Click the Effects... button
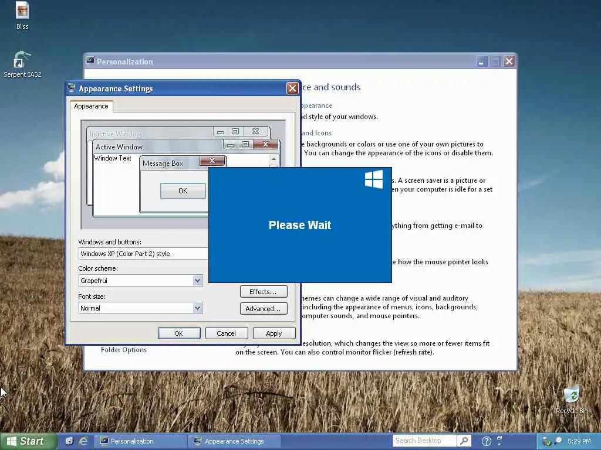Viewport: 601px width, 450px height. pos(264,292)
